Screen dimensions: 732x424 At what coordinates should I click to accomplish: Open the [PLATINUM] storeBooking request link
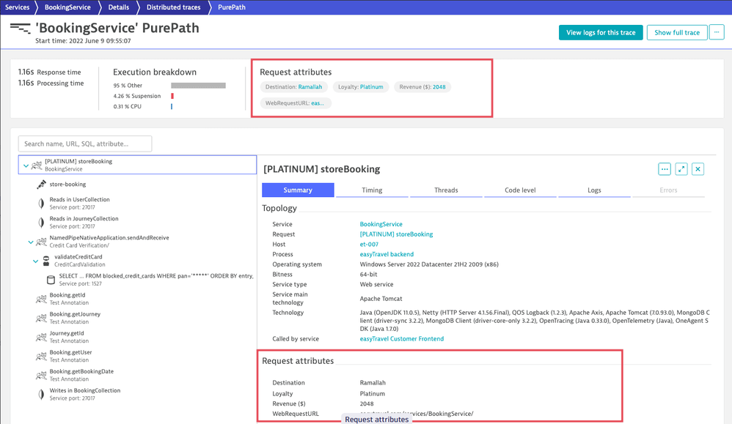396,234
